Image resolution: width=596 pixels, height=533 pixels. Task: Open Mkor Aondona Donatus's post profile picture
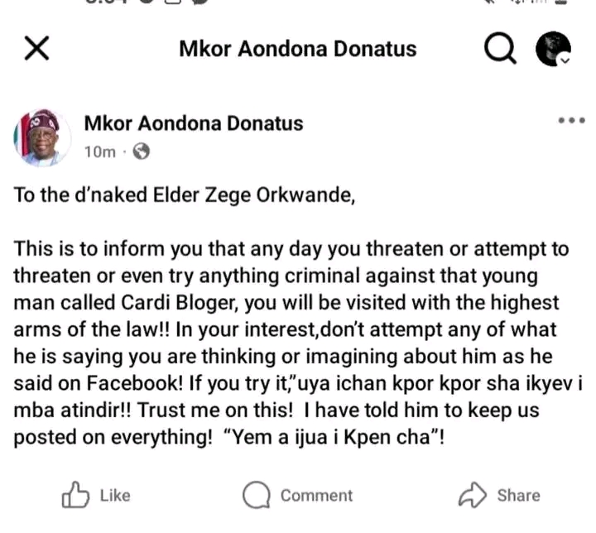point(42,137)
